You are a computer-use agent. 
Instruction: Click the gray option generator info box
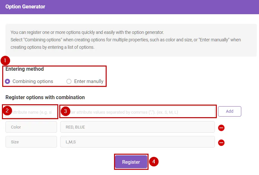tap(131, 40)
